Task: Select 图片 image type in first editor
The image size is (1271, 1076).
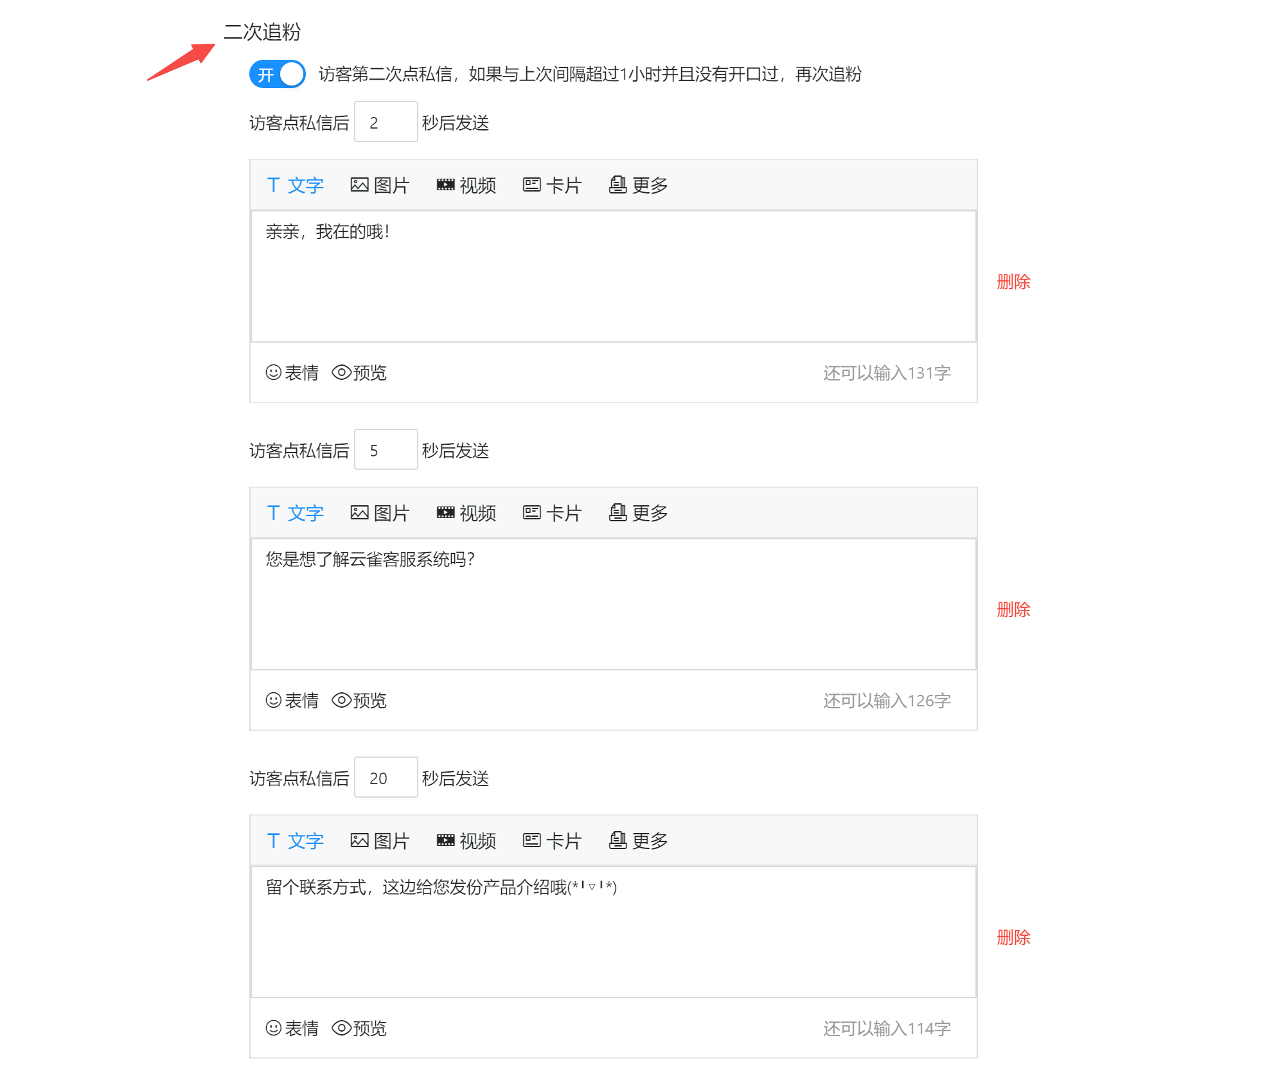Action: 380,186
